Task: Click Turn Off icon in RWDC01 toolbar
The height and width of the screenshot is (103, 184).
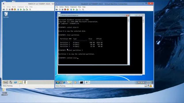Action: (x=9, y=9)
